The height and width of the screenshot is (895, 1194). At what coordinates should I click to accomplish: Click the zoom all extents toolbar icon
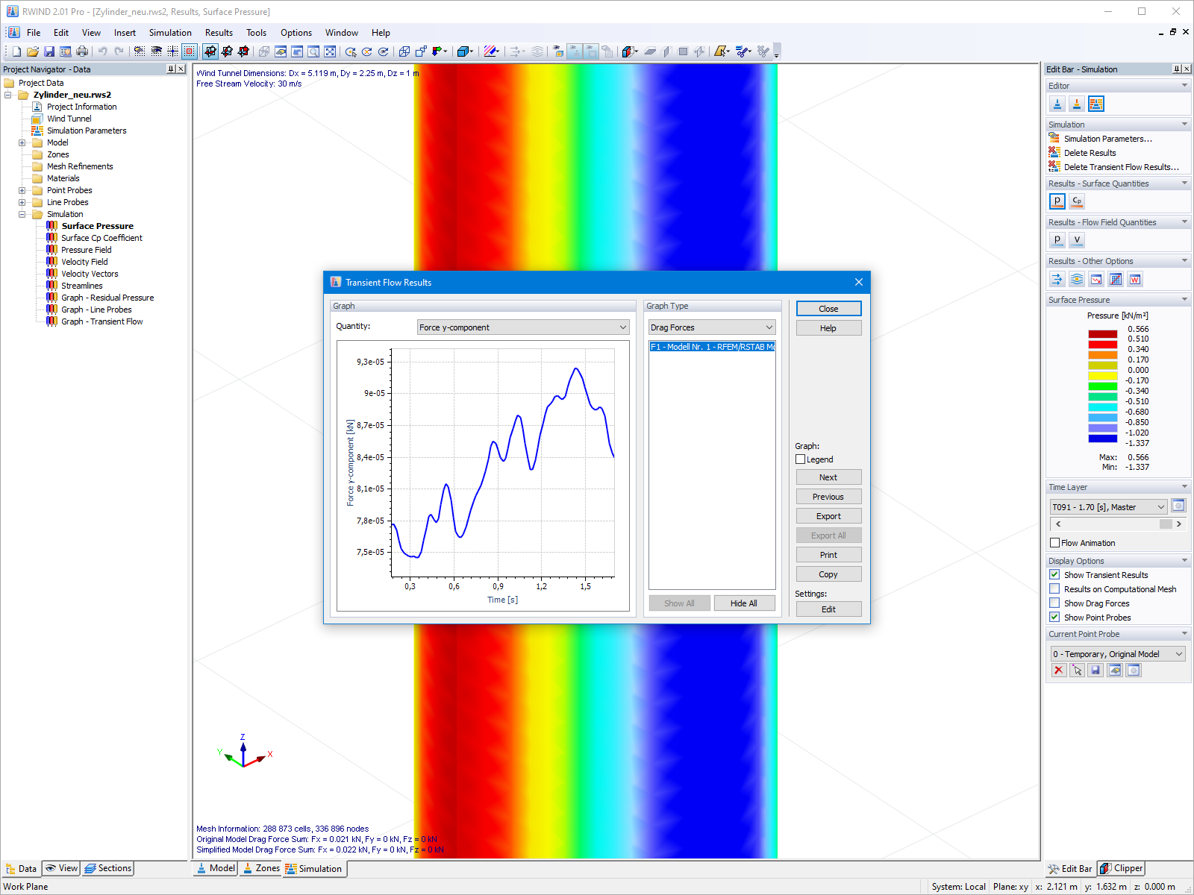tap(330, 51)
